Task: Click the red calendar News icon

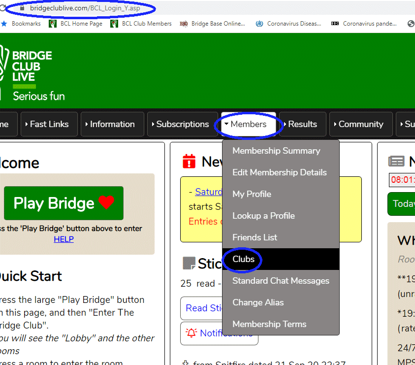Action: coord(189,161)
